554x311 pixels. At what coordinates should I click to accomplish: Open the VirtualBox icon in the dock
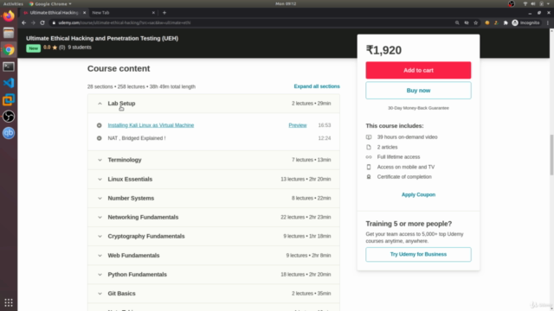pyautogui.click(x=9, y=100)
